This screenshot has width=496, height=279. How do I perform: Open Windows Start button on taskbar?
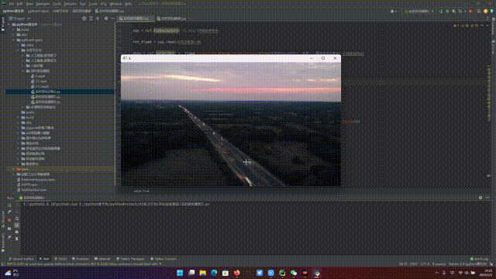click(180, 273)
